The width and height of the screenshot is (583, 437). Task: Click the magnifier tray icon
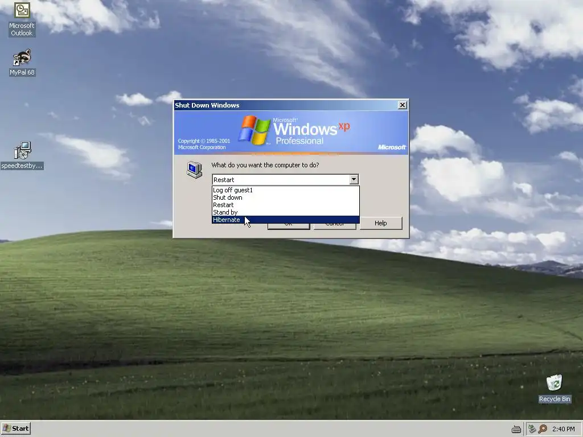(x=543, y=429)
